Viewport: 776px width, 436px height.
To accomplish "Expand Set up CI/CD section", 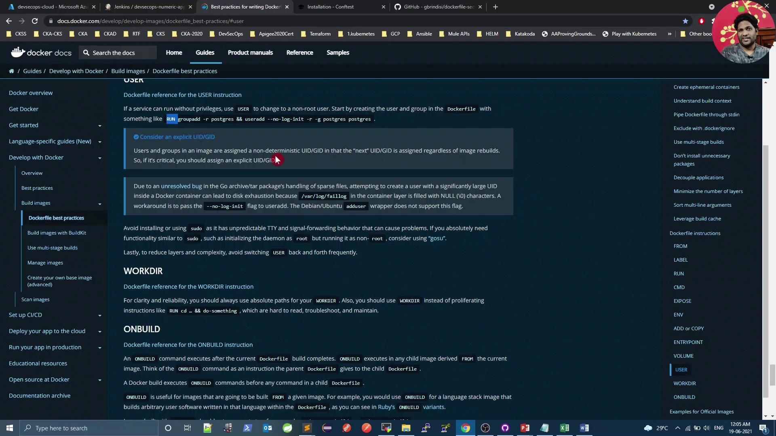I will 99,315.
